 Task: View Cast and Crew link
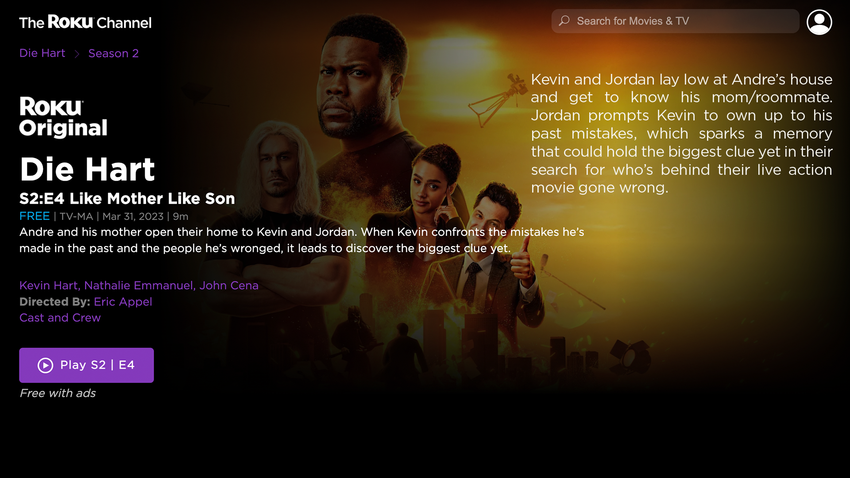click(x=60, y=318)
